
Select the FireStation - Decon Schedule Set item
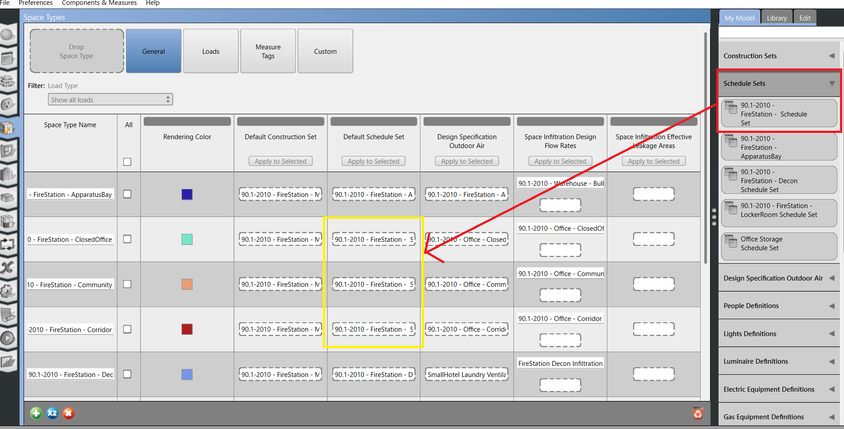tap(779, 180)
